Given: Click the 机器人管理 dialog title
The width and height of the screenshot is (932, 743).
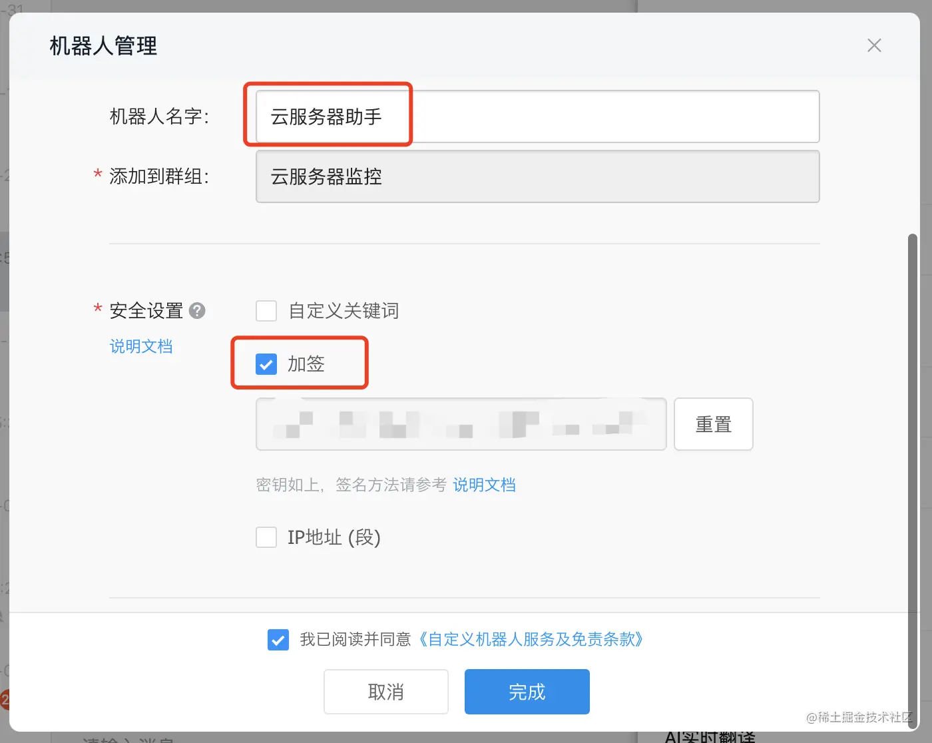Looking at the screenshot, I should 103,46.
